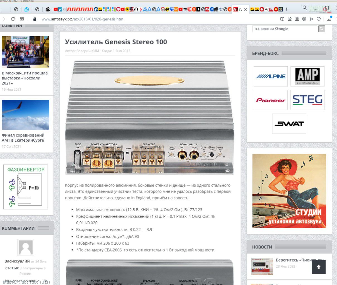Open reader mode with the book icon
The height and width of the screenshot is (285, 337).
pyautogui.click(x=282, y=19)
